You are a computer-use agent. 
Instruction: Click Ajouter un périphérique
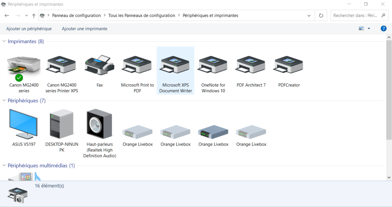coord(29,29)
